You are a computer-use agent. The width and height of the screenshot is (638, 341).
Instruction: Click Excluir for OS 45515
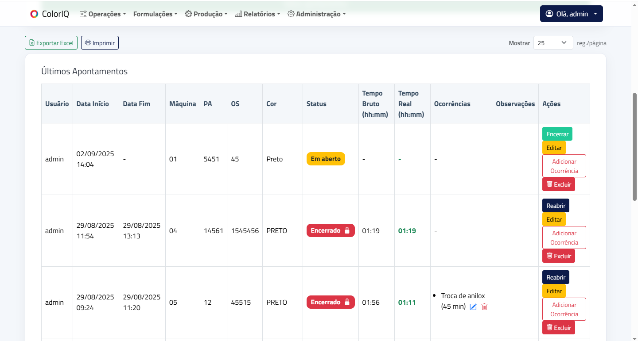point(559,328)
